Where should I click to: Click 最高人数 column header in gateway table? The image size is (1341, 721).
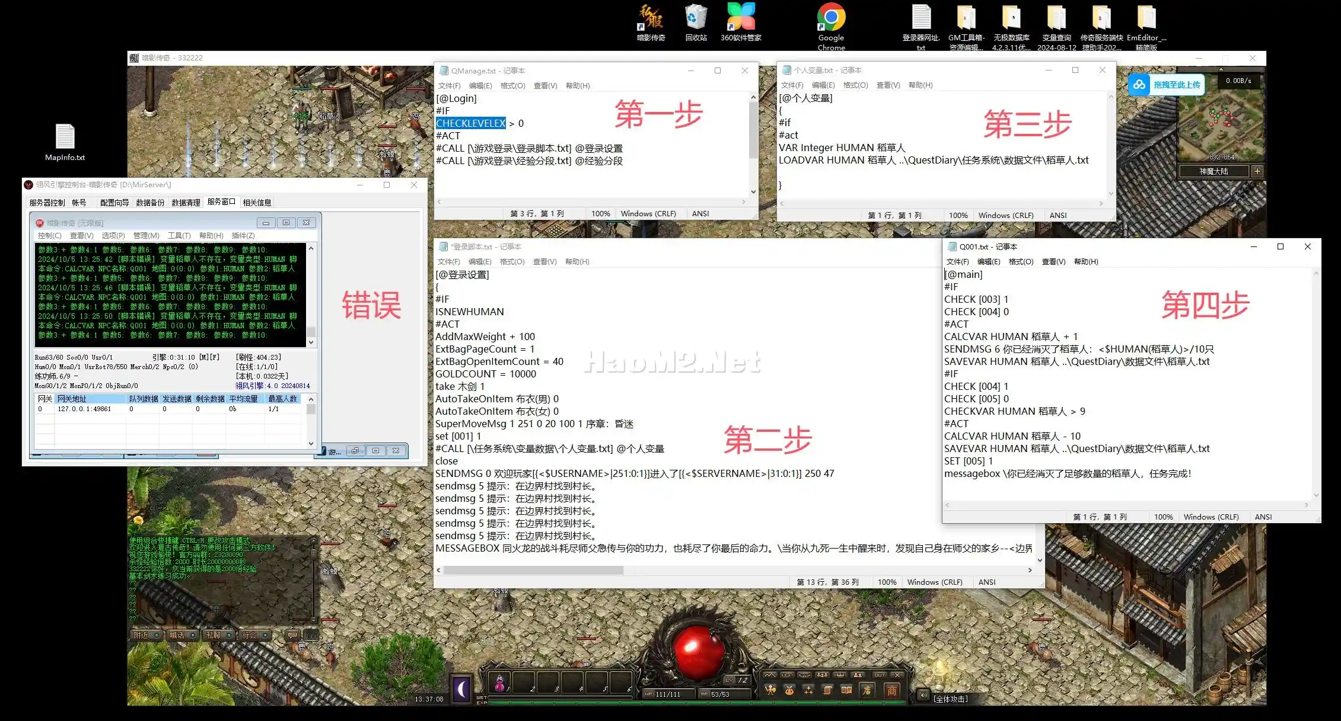pyautogui.click(x=282, y=399)
